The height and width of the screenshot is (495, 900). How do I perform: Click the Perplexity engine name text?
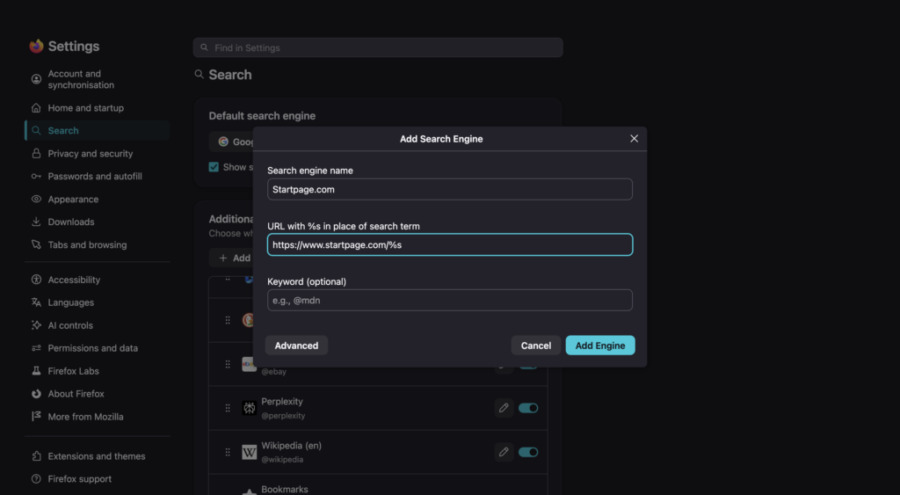pyautogui.click(x=282, y=402)
